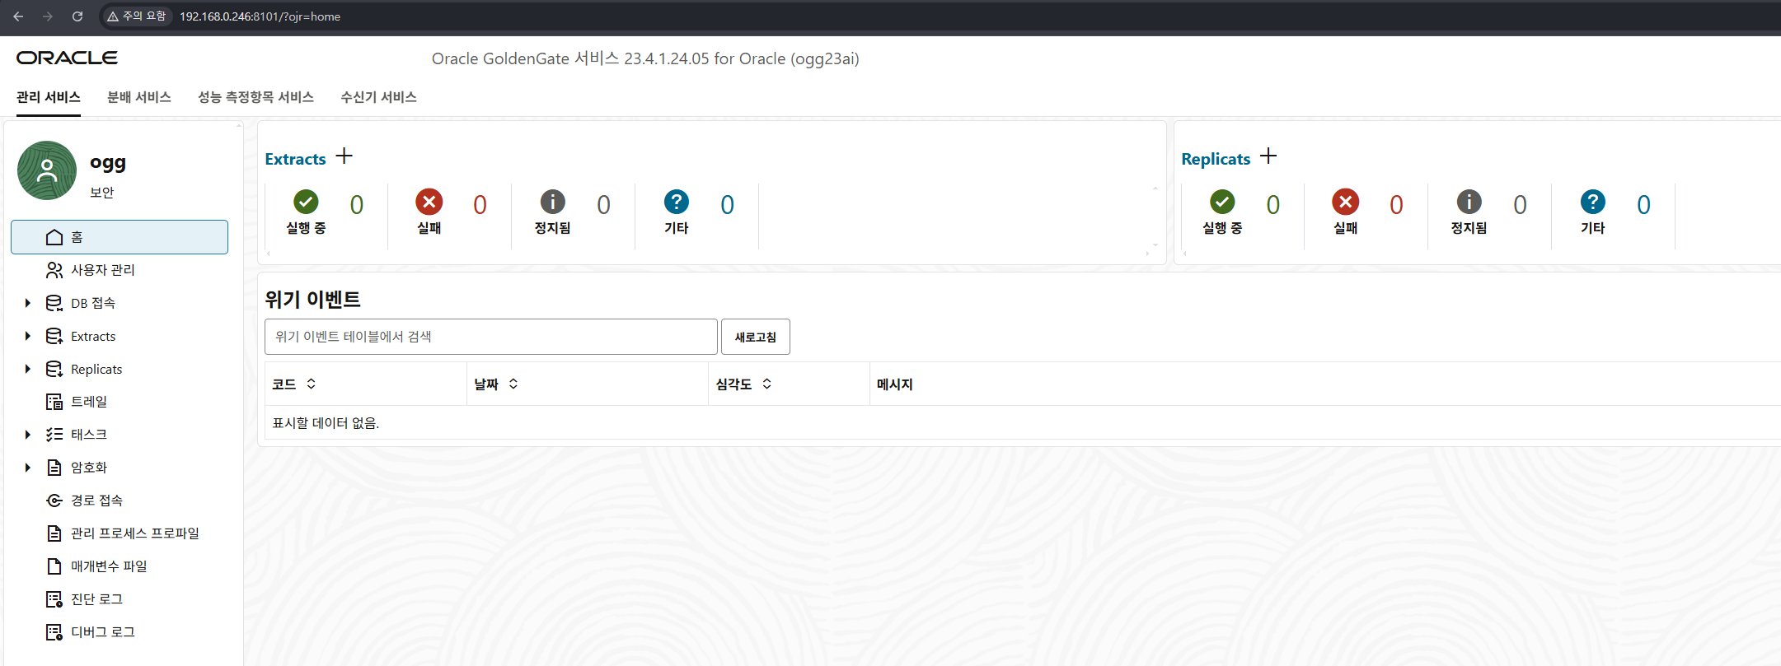The height and width of the screenshot is (666, 1781).
Task: Open 관리 프로세스 프로파일
Action: [x=135, y=533]
